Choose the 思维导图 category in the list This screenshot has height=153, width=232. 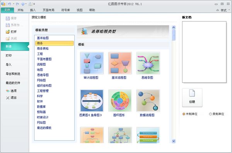pos(43,75)
